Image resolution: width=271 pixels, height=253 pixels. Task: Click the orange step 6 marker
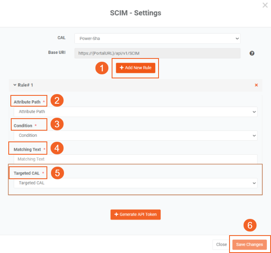(249, 225)
